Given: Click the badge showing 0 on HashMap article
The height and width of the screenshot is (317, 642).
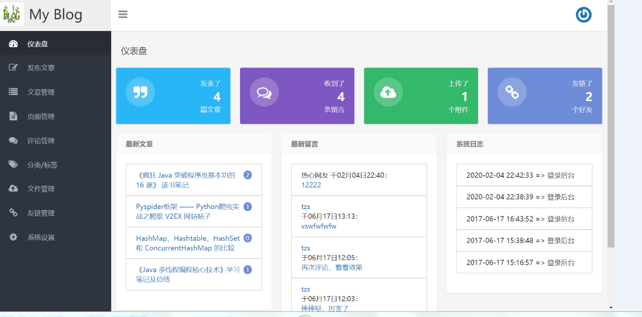Looking at the screenshot, I should [x=248, y=238].
